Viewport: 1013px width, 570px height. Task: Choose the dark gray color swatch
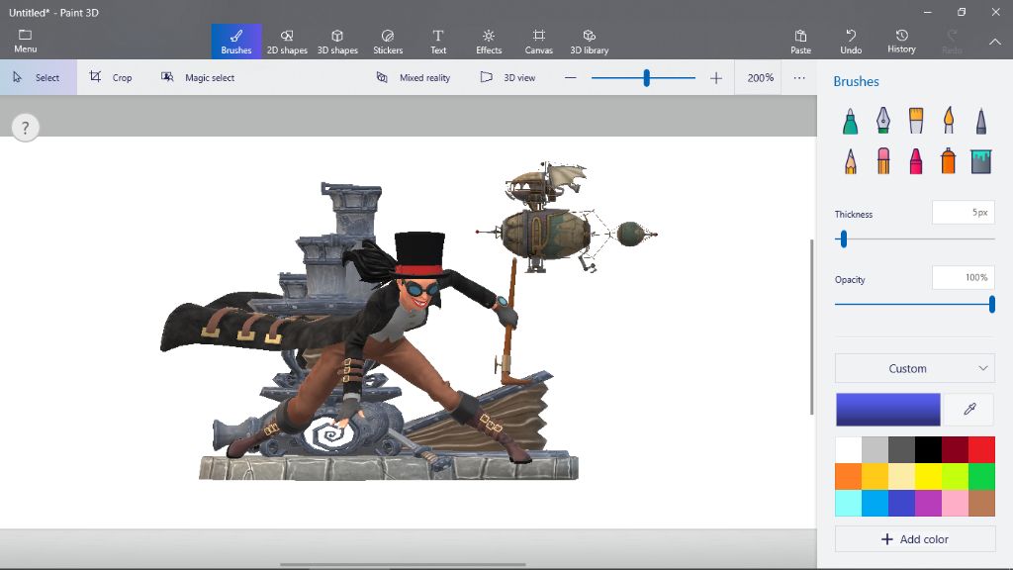click(x=901, y=450)
